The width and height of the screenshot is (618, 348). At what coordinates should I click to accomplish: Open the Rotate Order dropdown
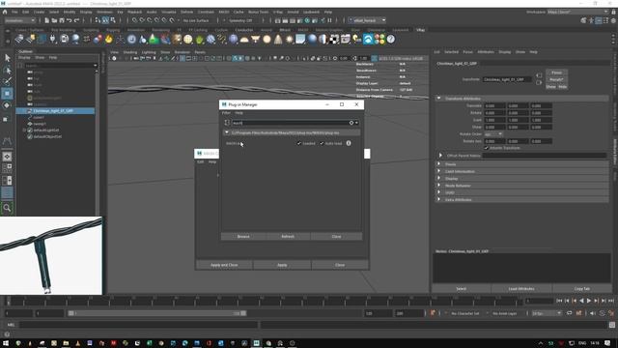coord(493,134)
